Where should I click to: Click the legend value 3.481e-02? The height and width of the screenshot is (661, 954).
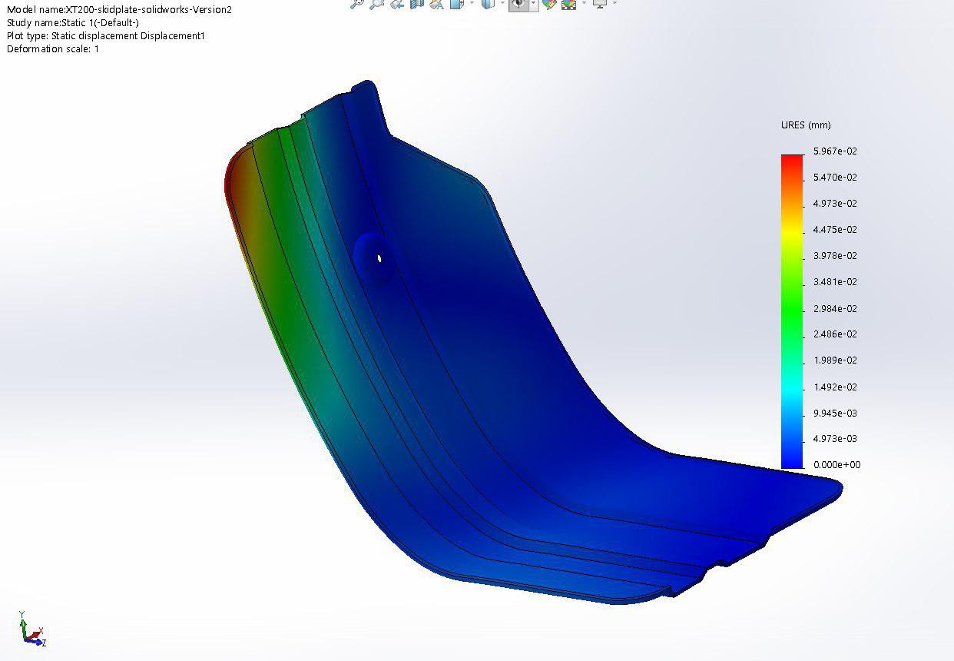click(x=835, y=282)
